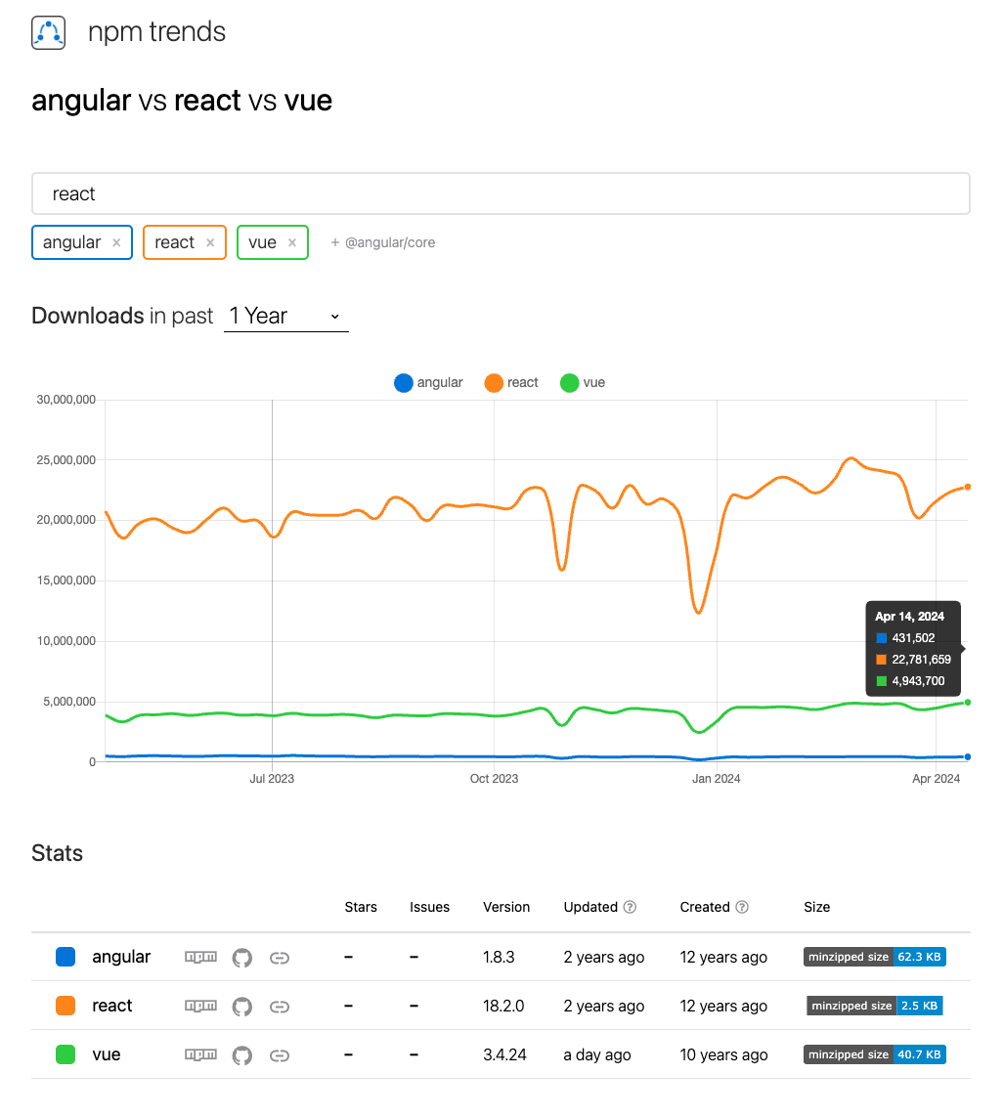Open vue's npm page icon
Viewport: 1003px width, 1117px height.
click(x=200, y=1054)
